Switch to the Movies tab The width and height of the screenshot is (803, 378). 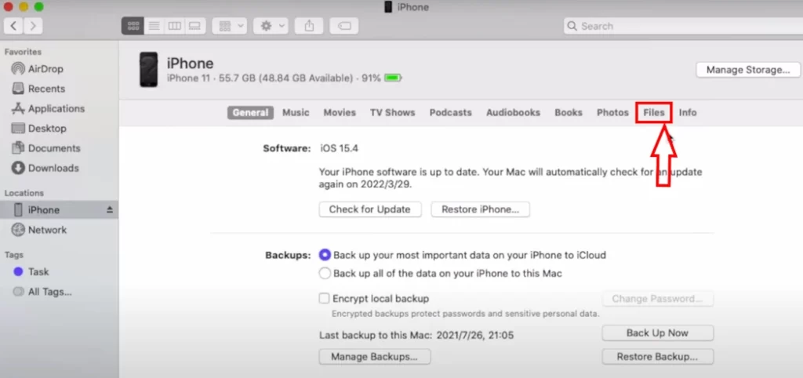[340, 113]
